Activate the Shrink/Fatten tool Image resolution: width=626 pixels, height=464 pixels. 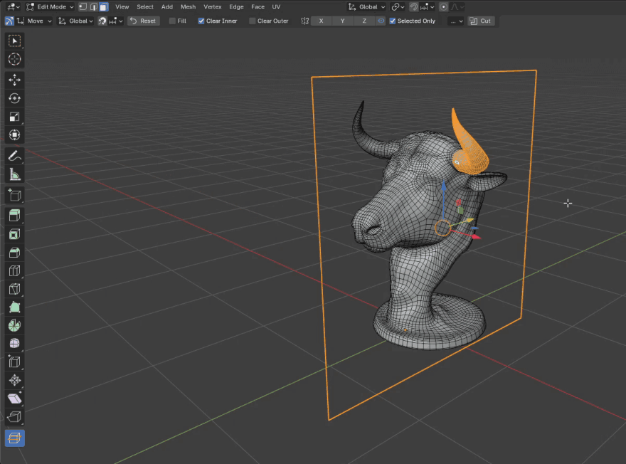14,380
